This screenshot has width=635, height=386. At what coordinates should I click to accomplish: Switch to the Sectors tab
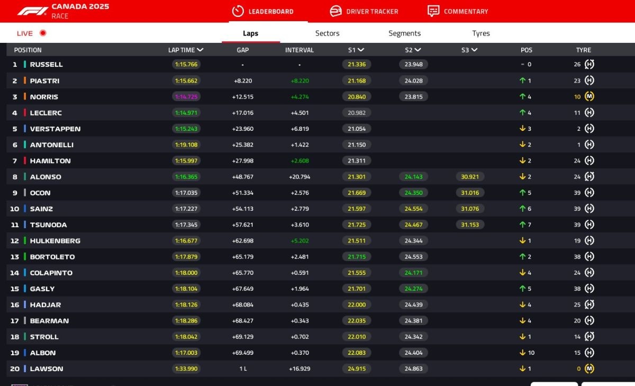coord(327,33)
